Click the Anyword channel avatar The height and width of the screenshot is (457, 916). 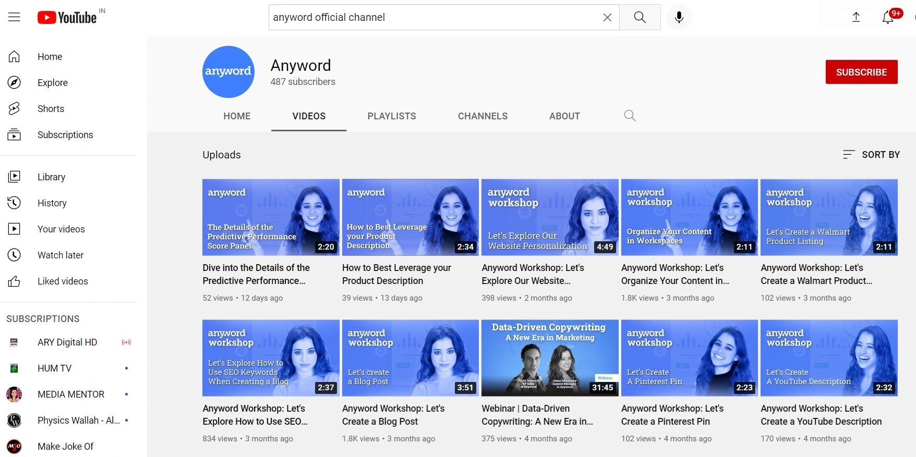pyautogui.click(x=228, y=72)
